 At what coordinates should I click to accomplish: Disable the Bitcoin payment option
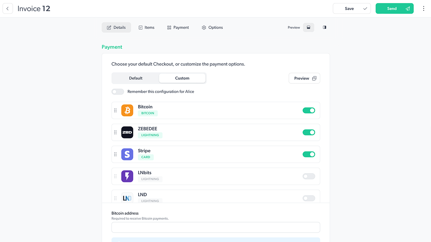click(309, 110)
